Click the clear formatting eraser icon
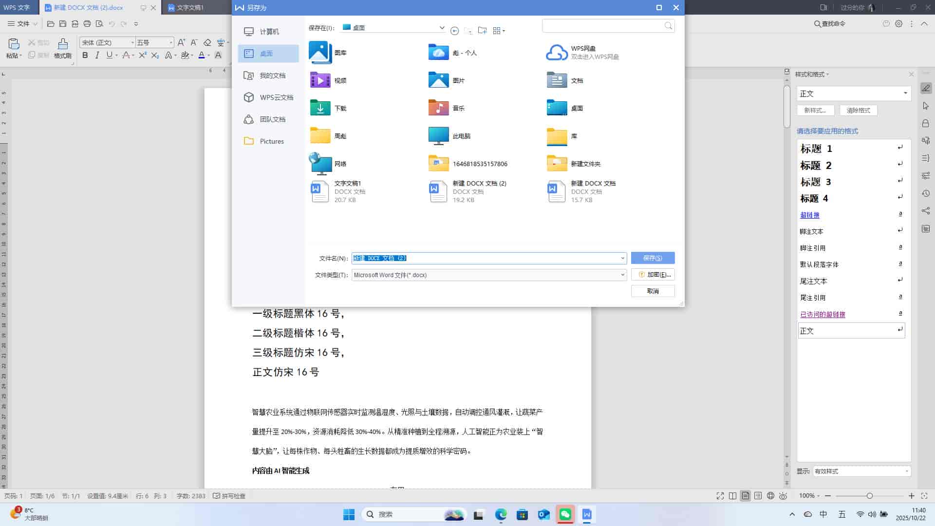 pos(207,42)
